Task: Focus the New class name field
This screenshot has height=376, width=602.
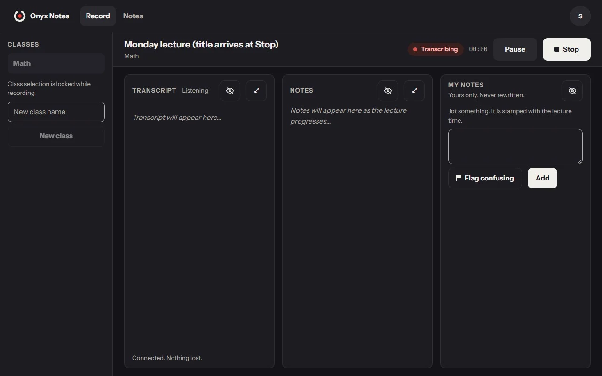Action: point(56,112)
